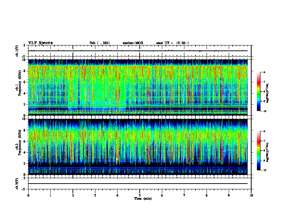The height and width of the screenshot is (219, 283).
Task: Click the ch.2 spectrogram color scale bar
Action: (259, 151)
